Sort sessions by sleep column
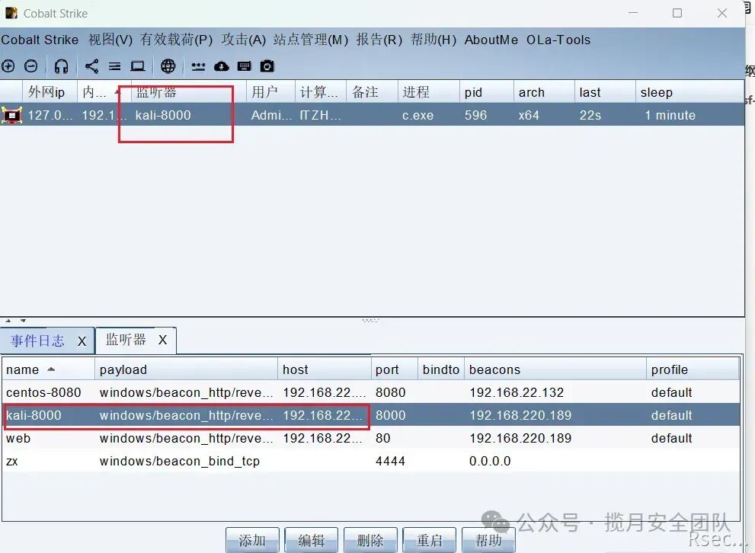755x553 pixels. click(x=689, y=92)
